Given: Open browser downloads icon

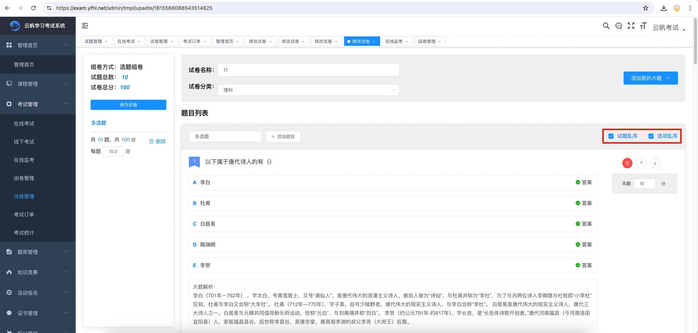Looking at the screenshot, I should pyautogui.click(x=663, y=8).
